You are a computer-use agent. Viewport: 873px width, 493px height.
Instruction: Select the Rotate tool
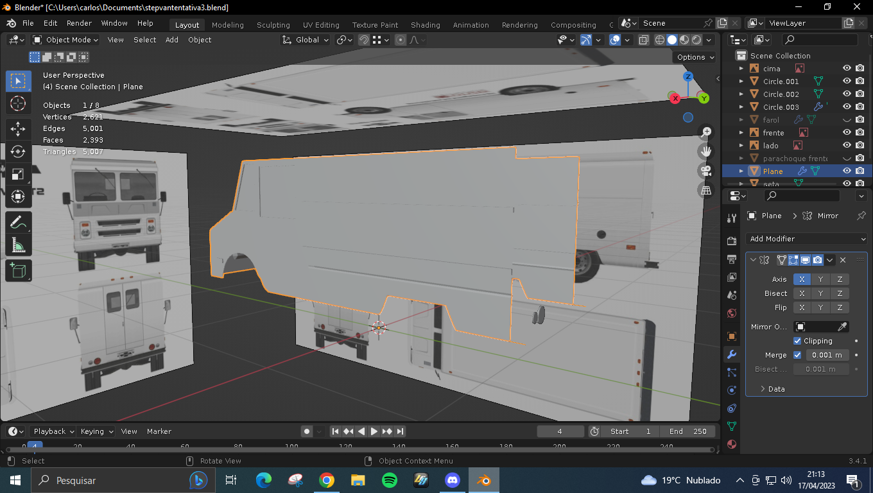[18, 151]
